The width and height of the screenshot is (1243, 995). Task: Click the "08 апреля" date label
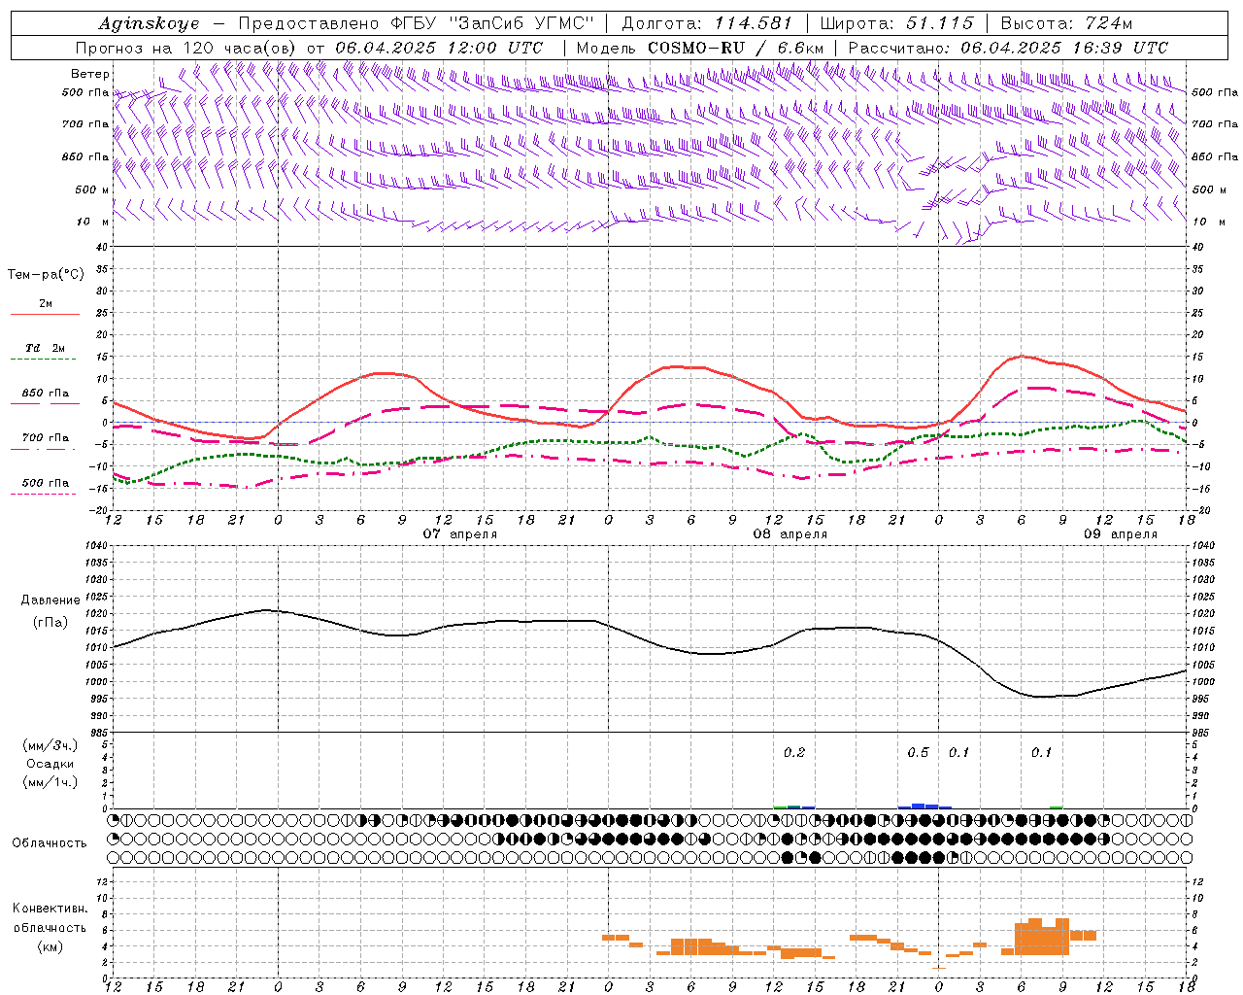click(x=790, y=534)
